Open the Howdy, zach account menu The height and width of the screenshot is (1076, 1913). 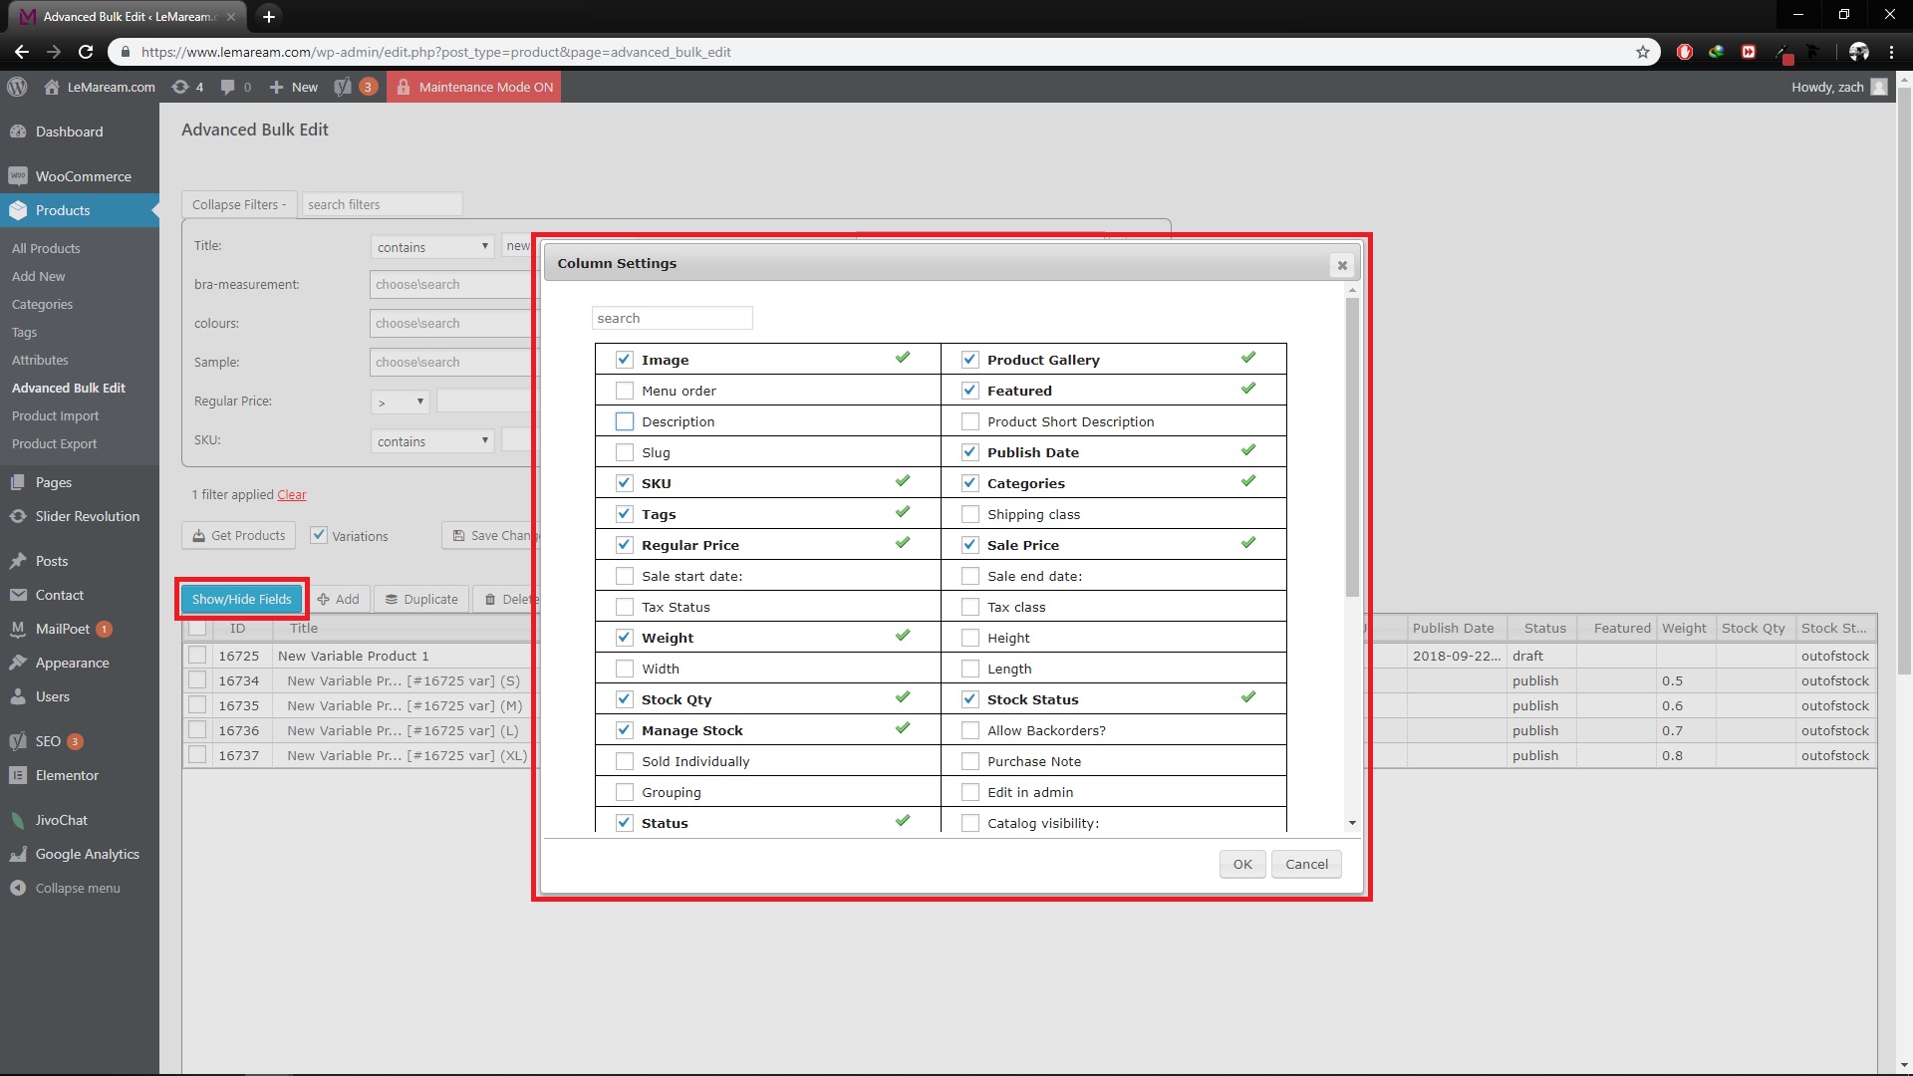click(x=1838, y=87)
